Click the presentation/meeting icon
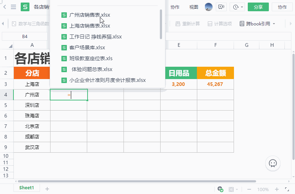Screen dimensions: 295x194 (x=221, y=7)
